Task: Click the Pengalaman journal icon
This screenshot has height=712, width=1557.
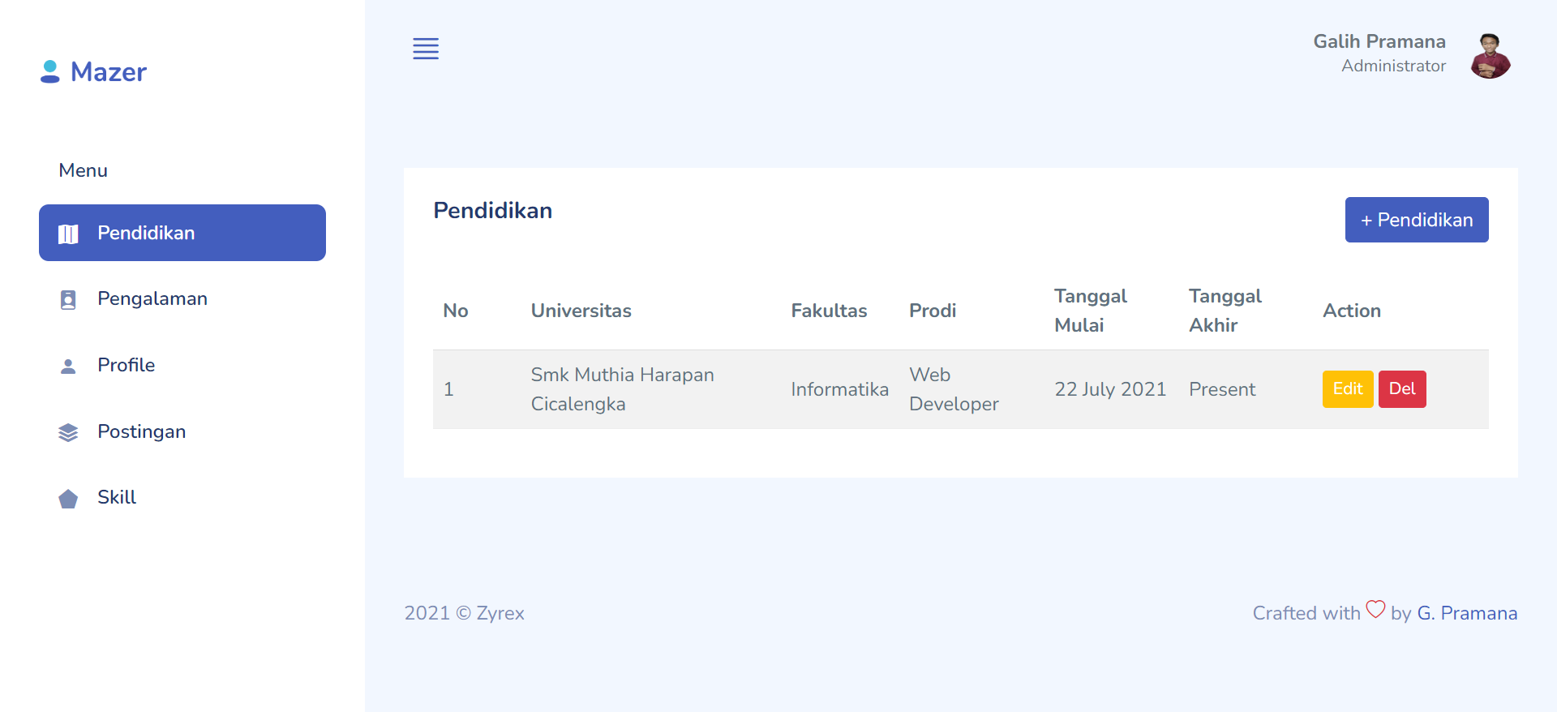Action: click(68, 300)
